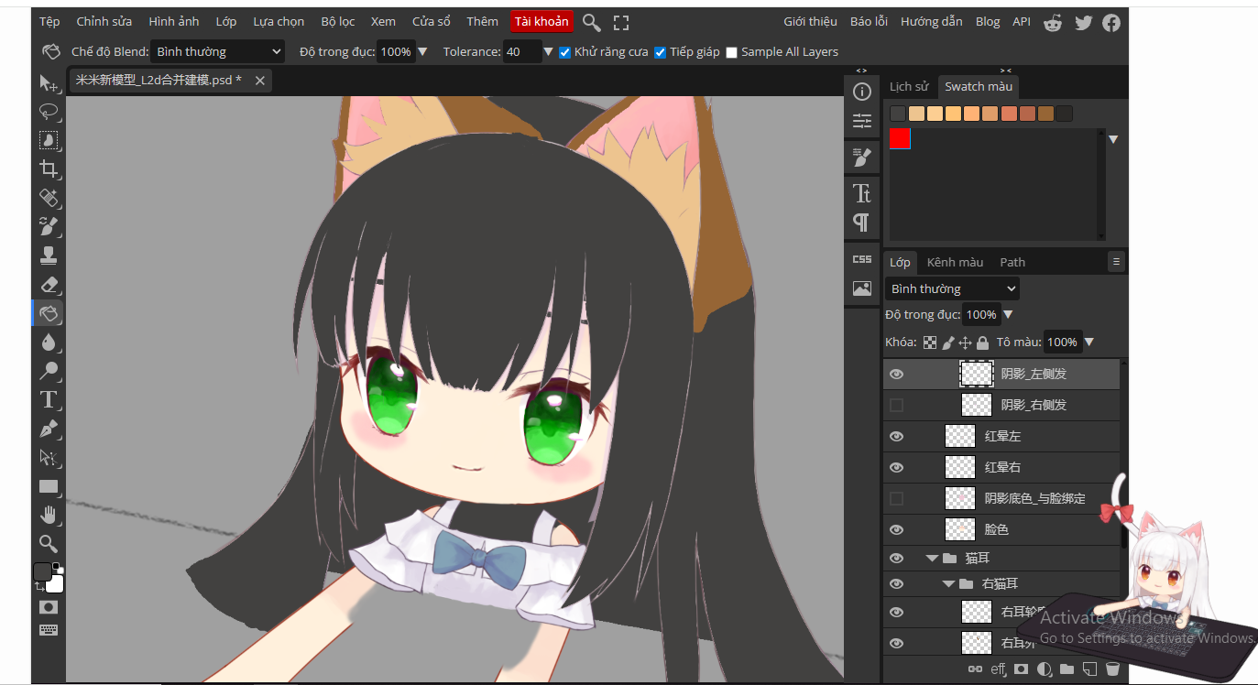
Task: Enable the Sample All Layers checkbox
Action: pyautogui.click(x=731, y=52)
